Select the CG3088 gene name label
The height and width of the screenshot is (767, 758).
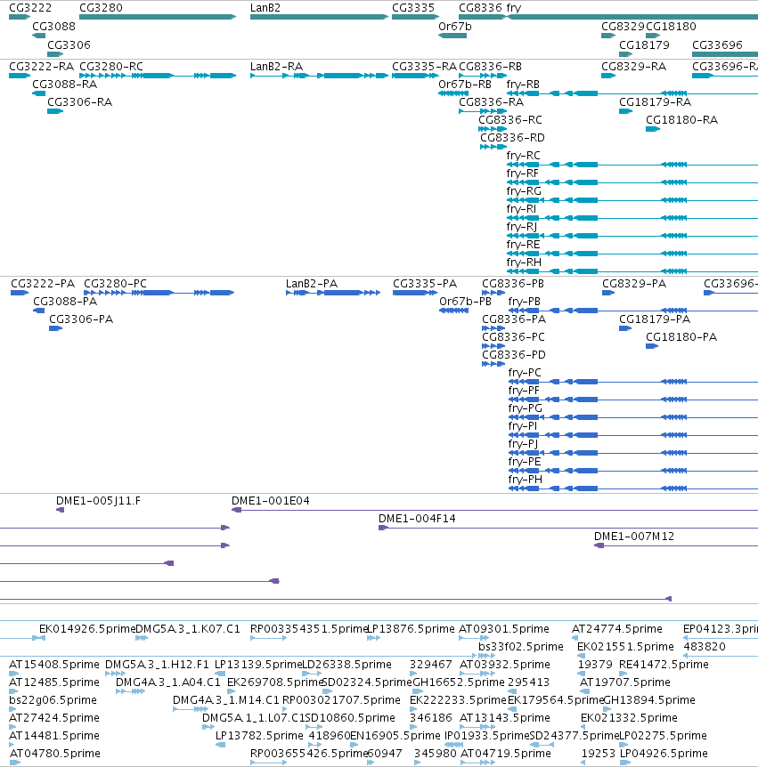click(x=53, y=27)
